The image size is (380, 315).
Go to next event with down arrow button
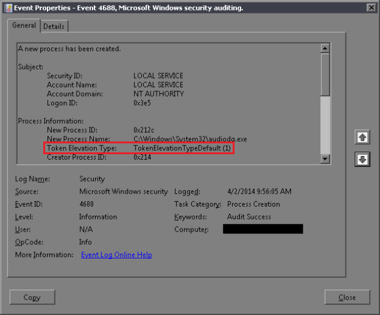[x=362, y=159]
